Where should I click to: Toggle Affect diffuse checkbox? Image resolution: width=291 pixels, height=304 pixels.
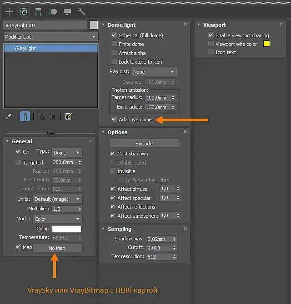click(113, 189)
